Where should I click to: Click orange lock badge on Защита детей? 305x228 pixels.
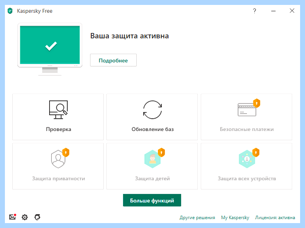coord(161,153)
